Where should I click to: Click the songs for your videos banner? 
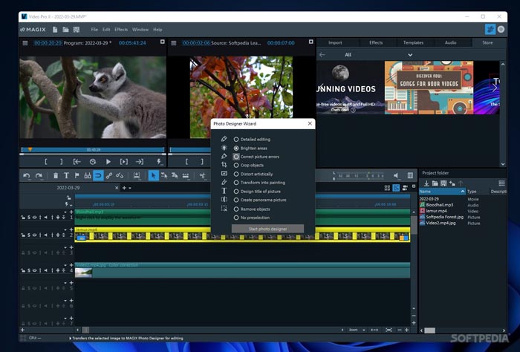tap(429, 88)
